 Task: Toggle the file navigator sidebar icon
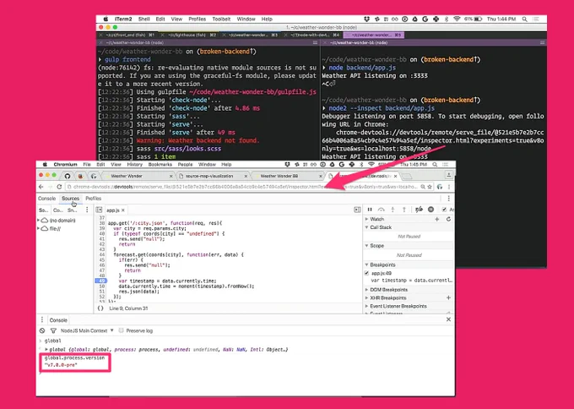[99, 210]
